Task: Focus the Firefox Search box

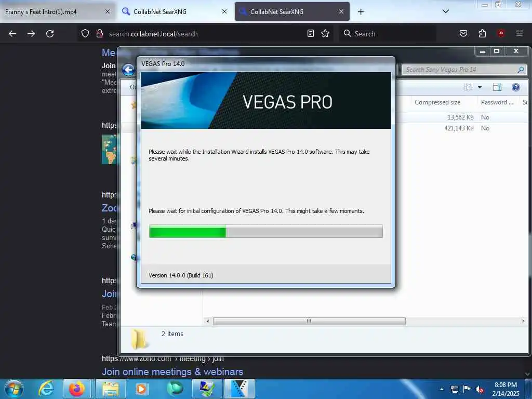Action: pos(387,34)
